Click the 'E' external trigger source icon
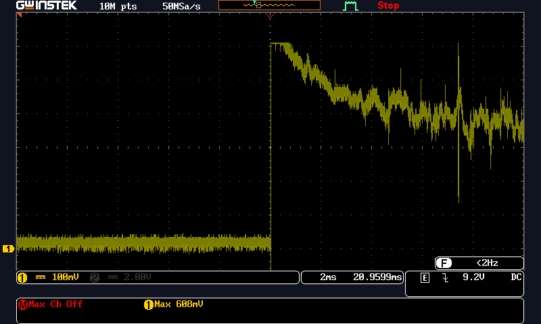The height and width of the screenshot is (324, 541). (425, 277)
